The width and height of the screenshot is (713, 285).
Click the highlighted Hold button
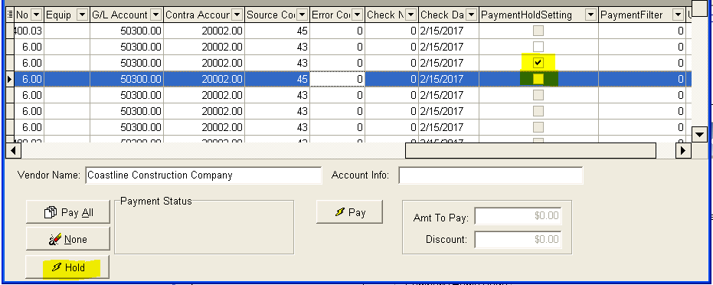(x=67, y=267)
